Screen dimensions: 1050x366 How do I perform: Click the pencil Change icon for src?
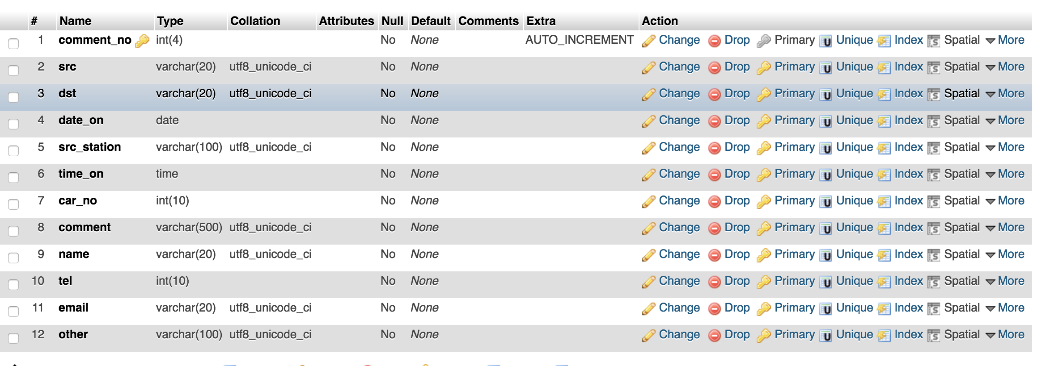(x=648, y=67)
